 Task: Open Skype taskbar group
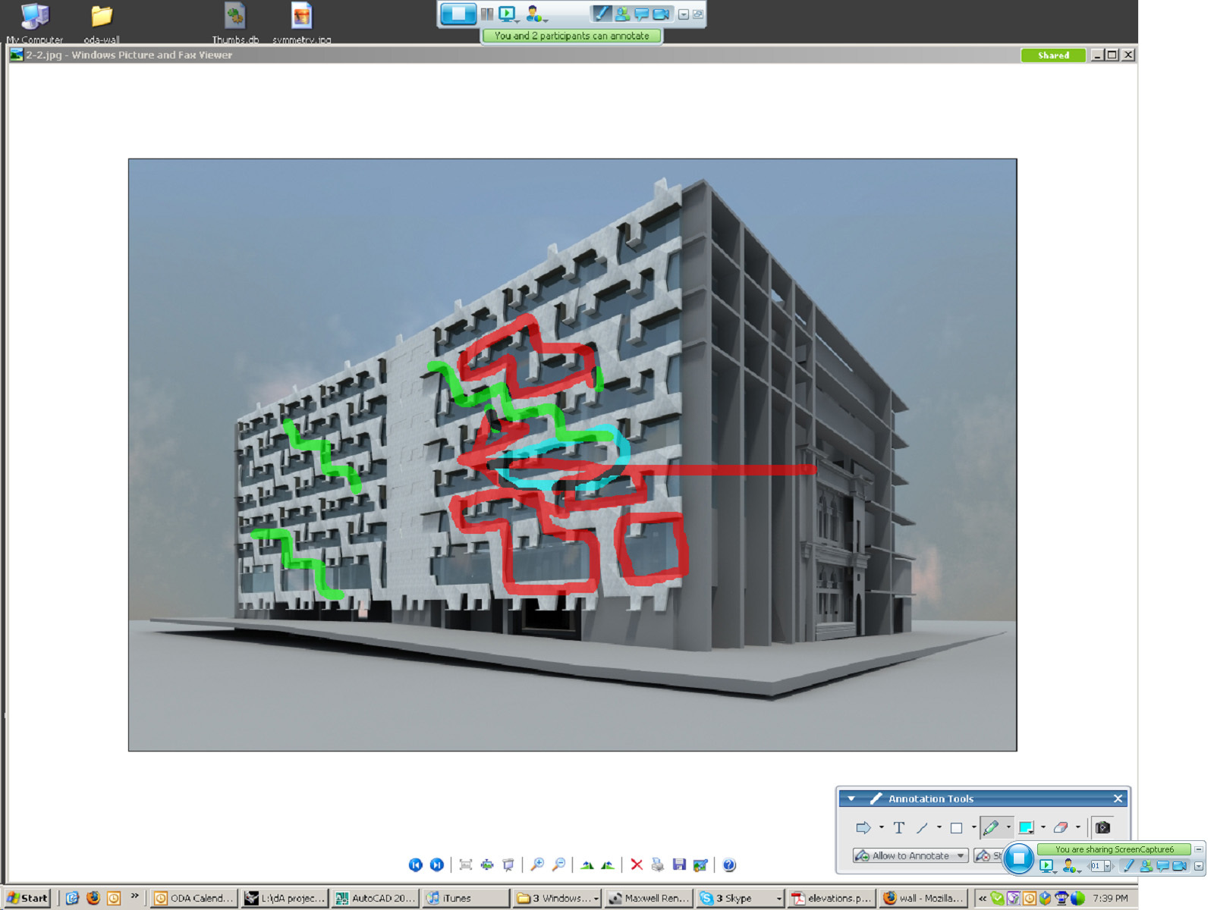click(741, 898)
